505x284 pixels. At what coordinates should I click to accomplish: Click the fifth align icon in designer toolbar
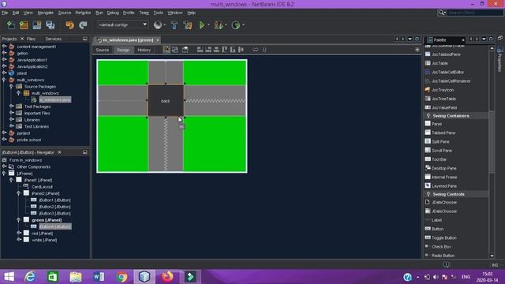(x=233, y=50)
